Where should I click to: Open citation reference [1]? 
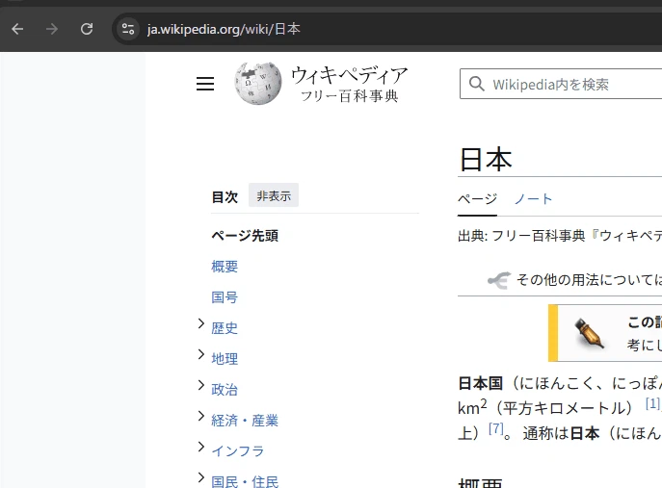pos(652,403)
